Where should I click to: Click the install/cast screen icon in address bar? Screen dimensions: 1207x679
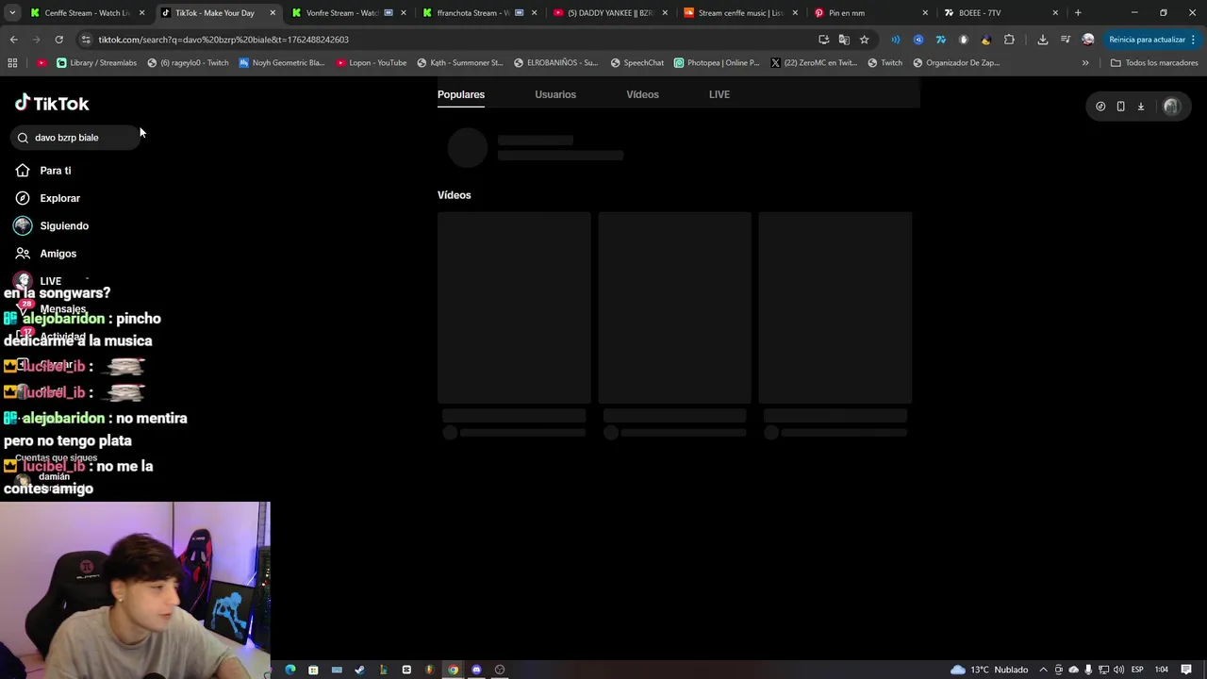click(x=824, y=40)
